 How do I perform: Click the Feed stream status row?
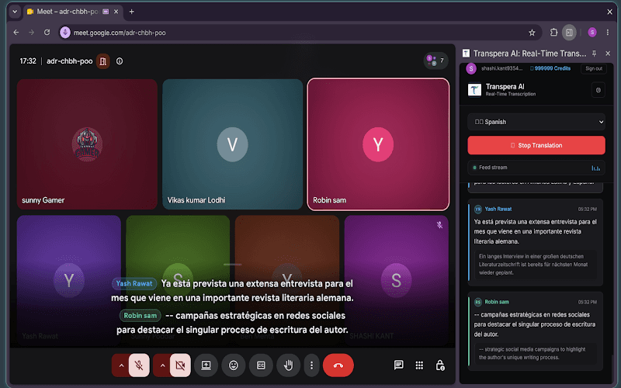coord(536,168)
